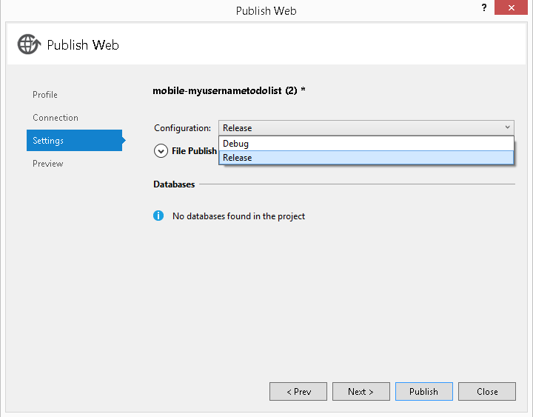Open the help question mark icon

pyautogui.click(x=484, y=7)
